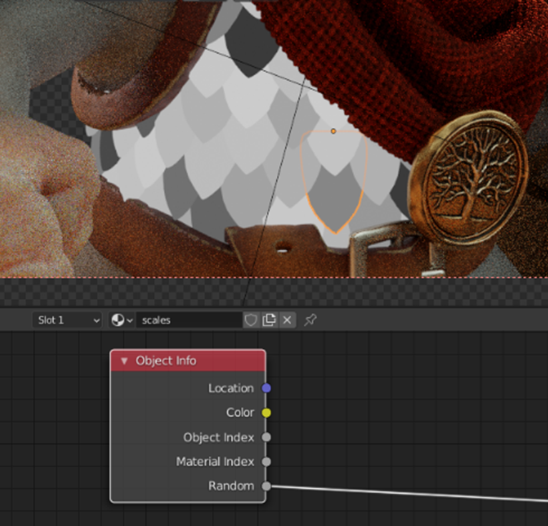Image resolution: width=548 pixels, height=526 pixels.
Task: Click the 'Random' label text
Action: [231, 486]
